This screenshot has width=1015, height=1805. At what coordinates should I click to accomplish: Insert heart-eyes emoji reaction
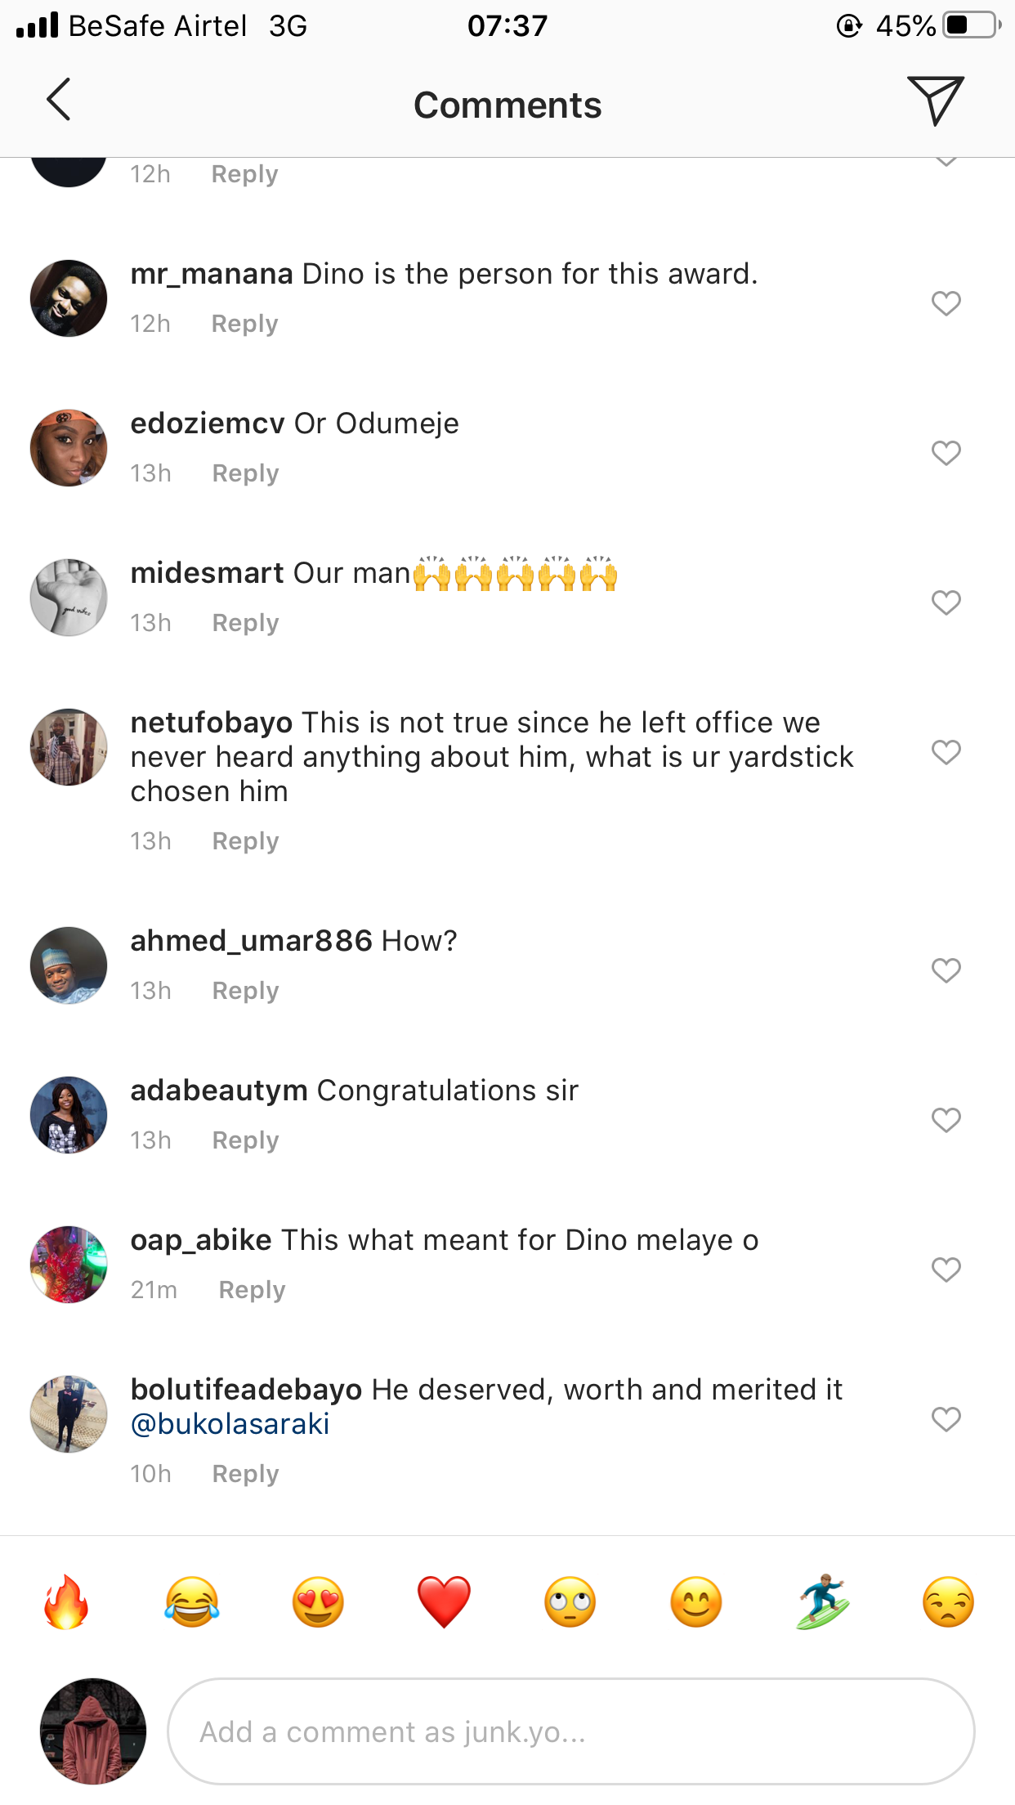(x=318, y=1602)
